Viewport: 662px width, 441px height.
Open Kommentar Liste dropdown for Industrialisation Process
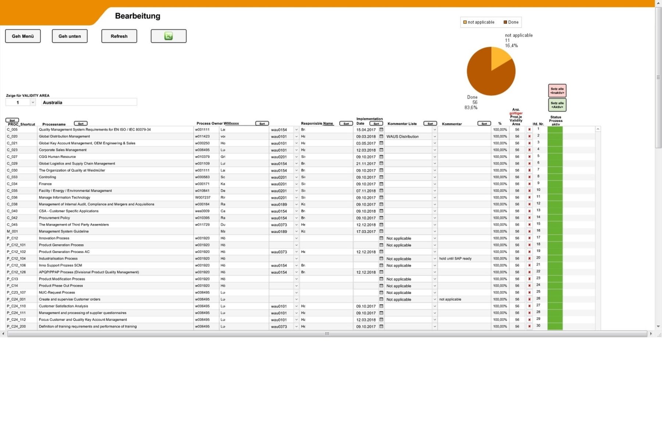click(434, 258)
